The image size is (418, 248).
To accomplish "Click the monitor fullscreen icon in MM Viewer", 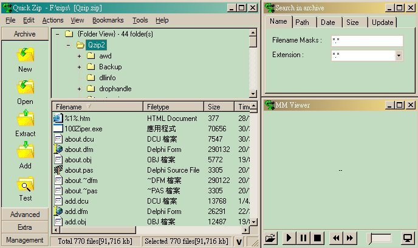I will pos(408,238).
